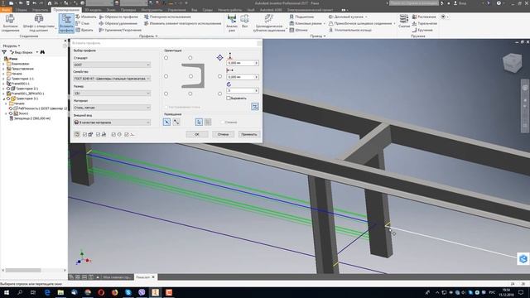Click Frame Analysis (Анализ рам) button
Image resolution: width=530 pixels, height=298 pixels.
pos(232,23)
